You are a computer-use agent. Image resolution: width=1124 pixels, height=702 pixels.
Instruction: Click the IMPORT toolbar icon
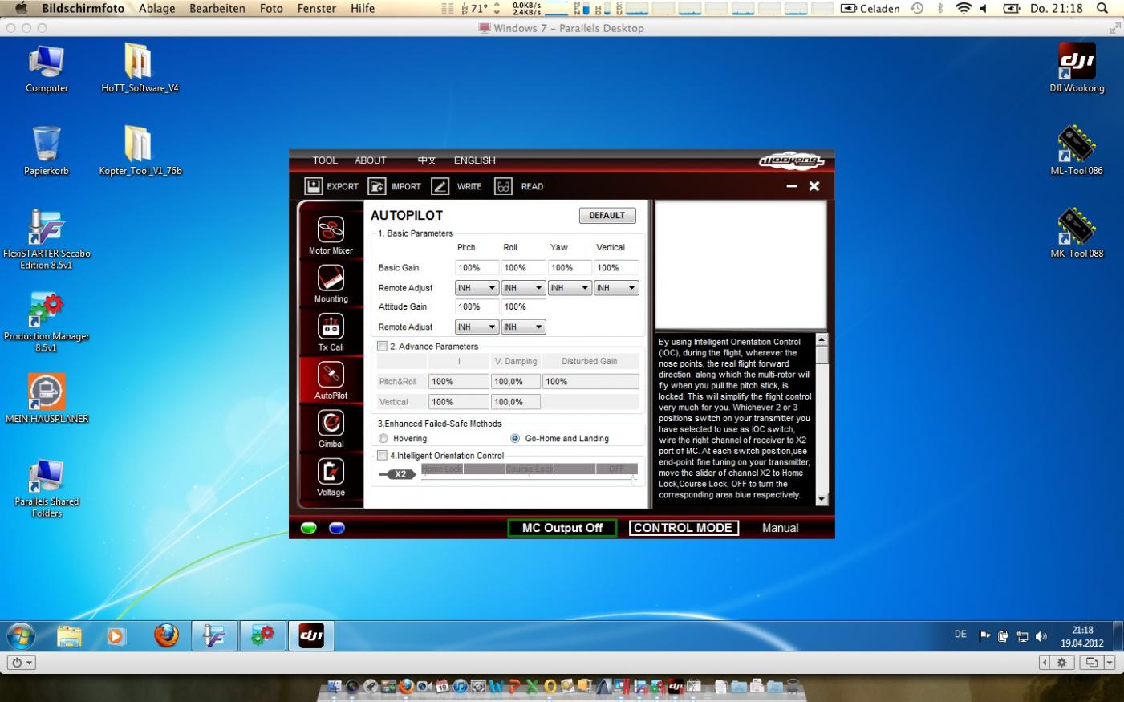click(377, 186)
